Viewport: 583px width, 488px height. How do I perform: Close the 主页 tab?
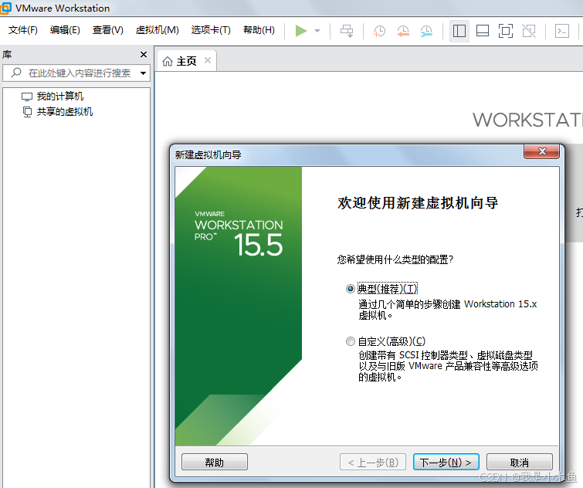coord(208,60)
